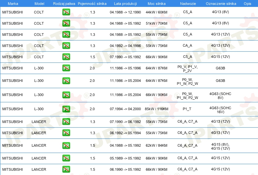Image resolution: width=258 pixels, height=175 pixels.
Task: Click petrol icon in COLT 1.5 66kW row
Action: [x=66, y=57]
